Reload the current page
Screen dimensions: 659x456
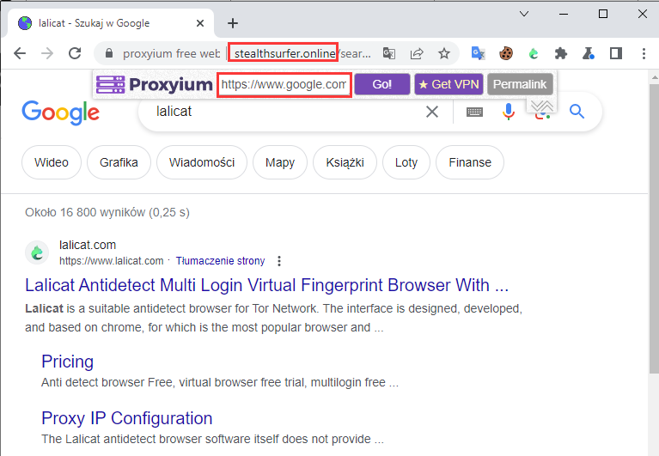click(x=75, y=53)
